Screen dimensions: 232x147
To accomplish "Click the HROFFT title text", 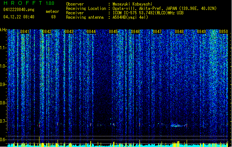I will (x=23, y=3).
